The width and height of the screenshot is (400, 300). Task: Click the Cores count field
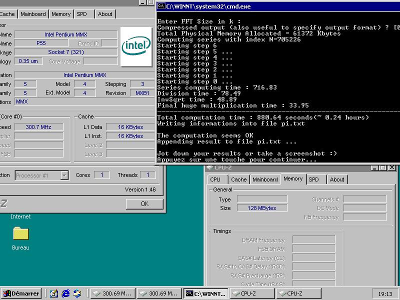click(x=102, y=174)
